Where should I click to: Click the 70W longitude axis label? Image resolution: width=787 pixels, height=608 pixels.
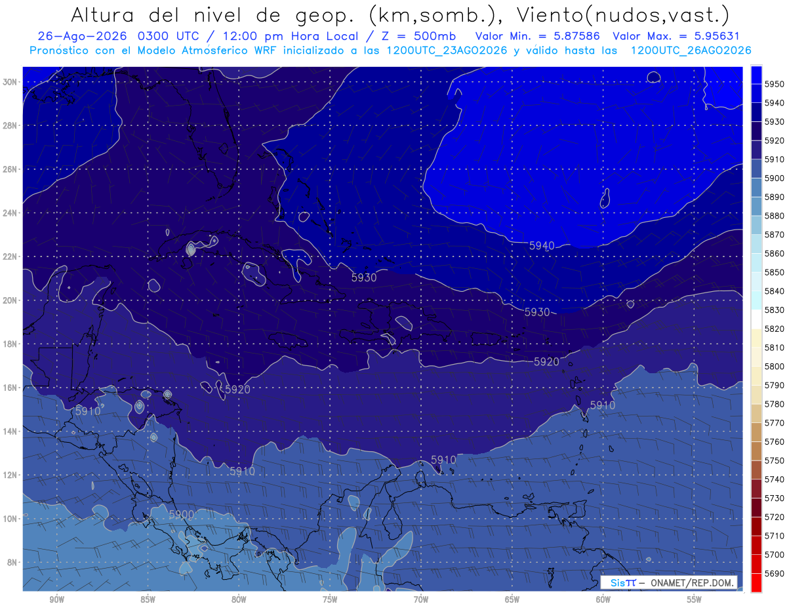[x=421, y=599]
